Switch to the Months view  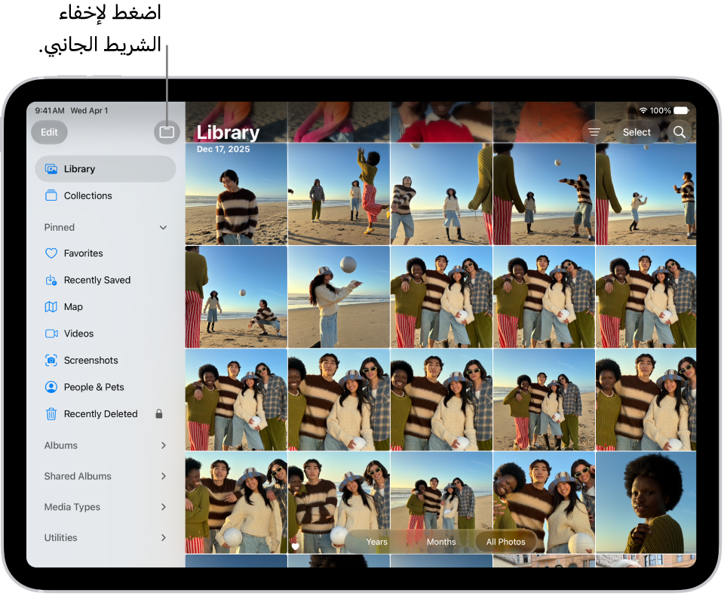(441, 542)
